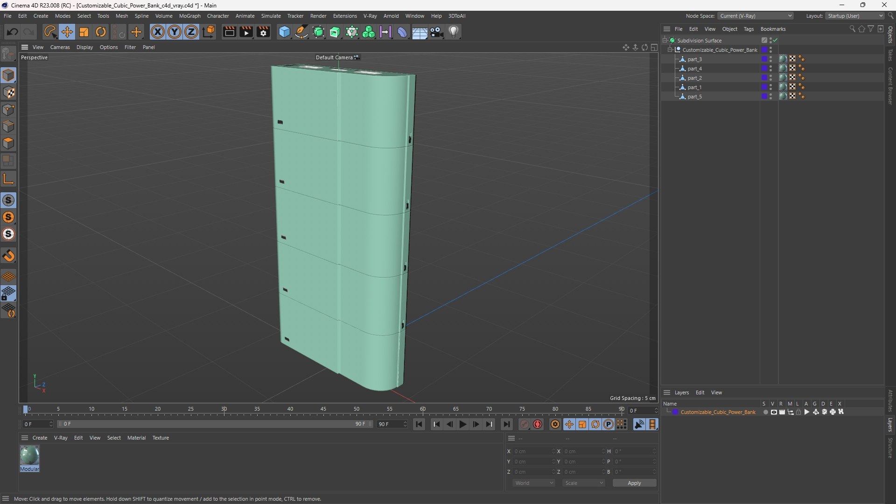Select the Modular material thumbnail
The height and width of the screenshot is (504, 896).
point(29,455)
